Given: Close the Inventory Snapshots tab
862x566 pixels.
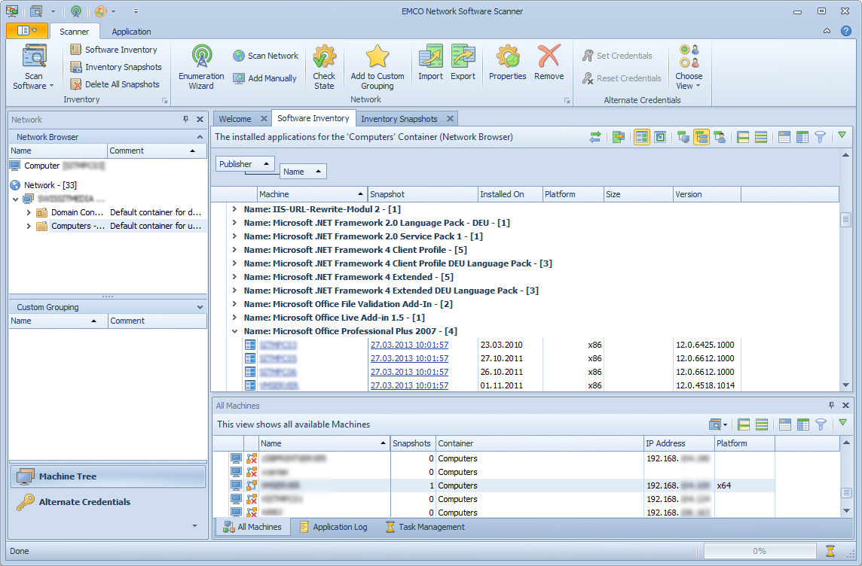Looking at the screenshot, I should point(451,119).
